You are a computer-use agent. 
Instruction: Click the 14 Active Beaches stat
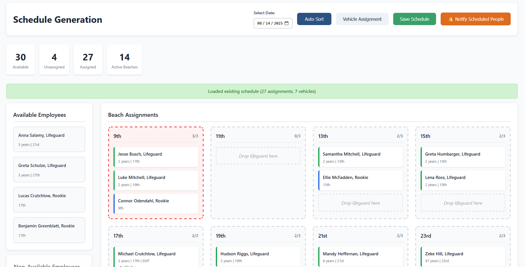pos(124,60)
